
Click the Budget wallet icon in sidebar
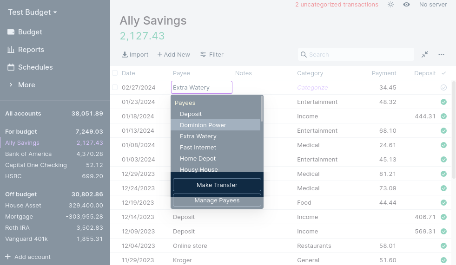coord(11,32)
